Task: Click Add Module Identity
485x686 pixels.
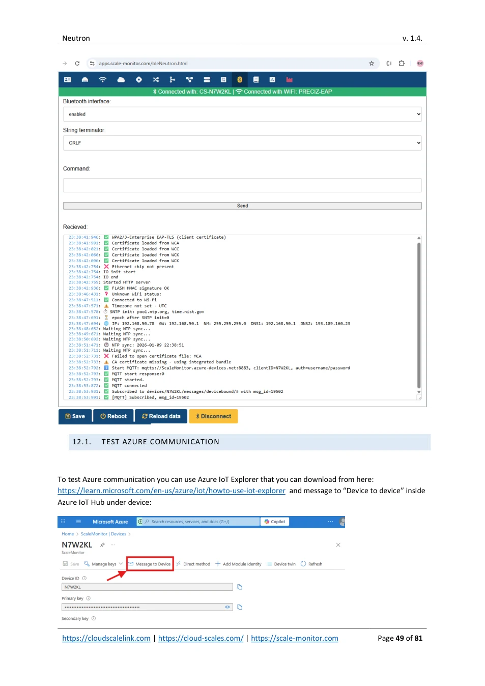Action: click(x=238, y=564)
